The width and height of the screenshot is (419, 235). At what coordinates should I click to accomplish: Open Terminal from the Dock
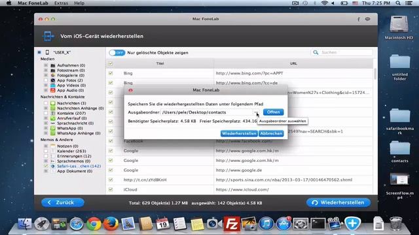click(x=318, y=223)
